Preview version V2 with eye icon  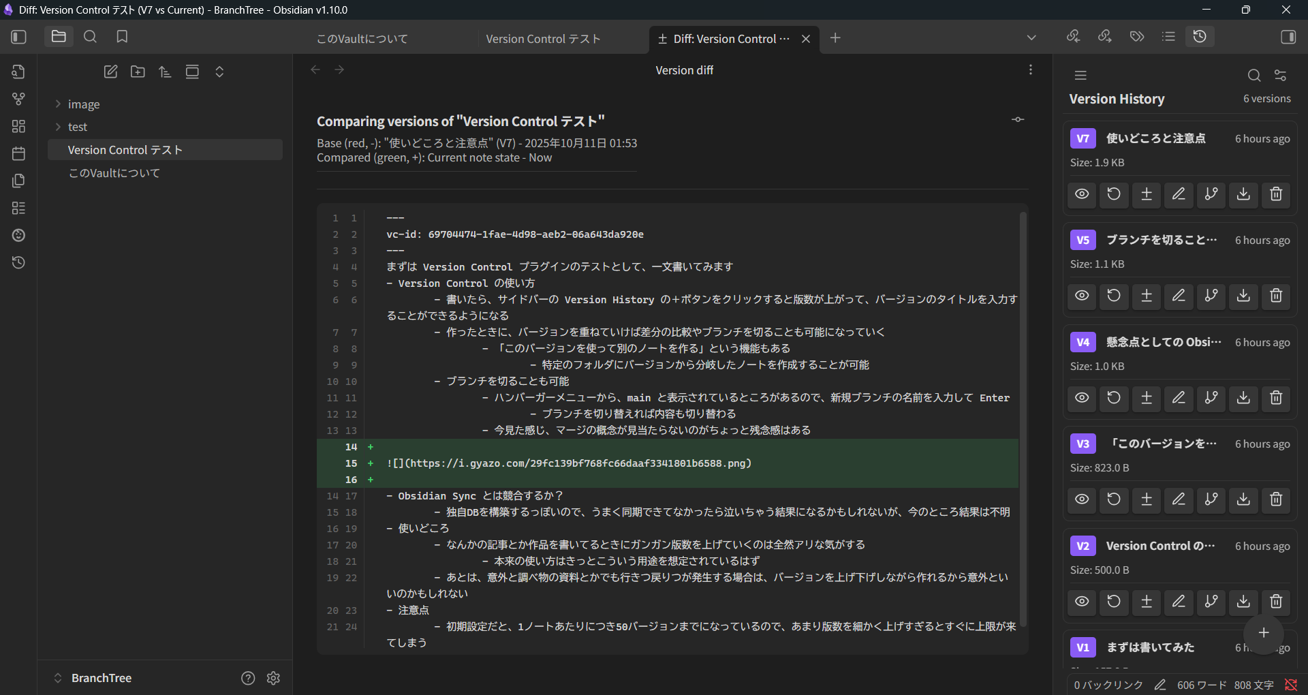1082,602
